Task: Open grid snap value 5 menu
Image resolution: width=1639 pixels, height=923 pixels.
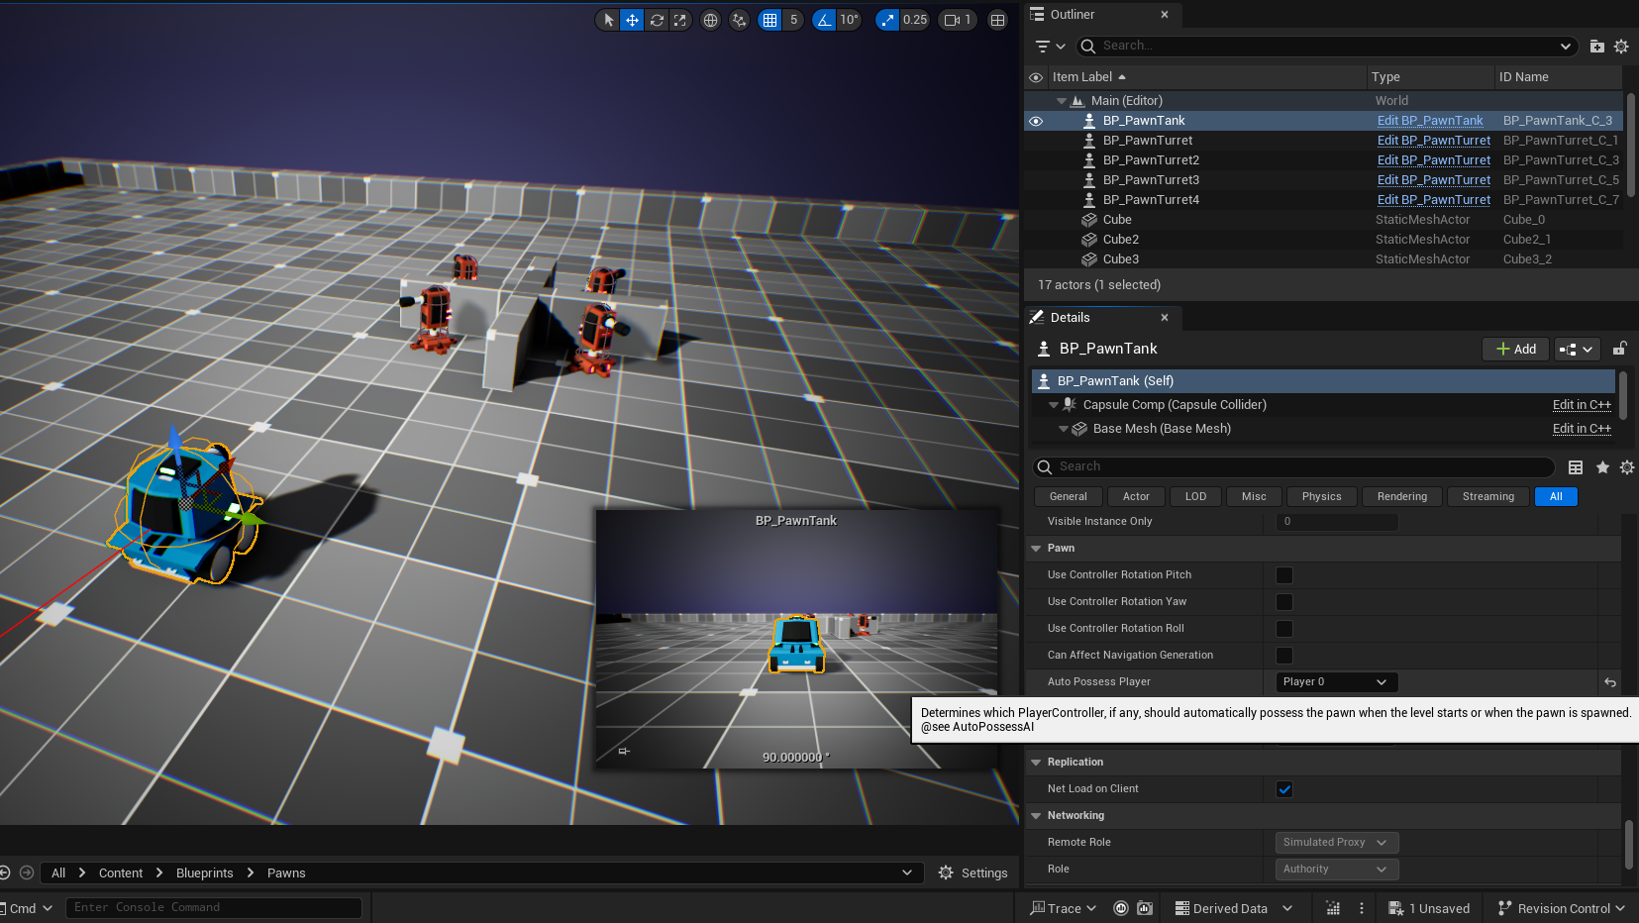Action: [793, 20]
